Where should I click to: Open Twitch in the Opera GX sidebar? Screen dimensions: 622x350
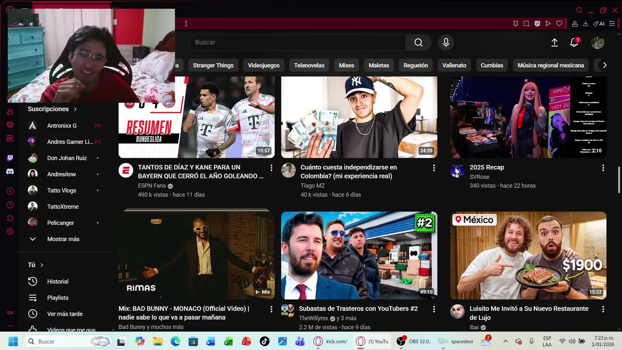[10, 158]
